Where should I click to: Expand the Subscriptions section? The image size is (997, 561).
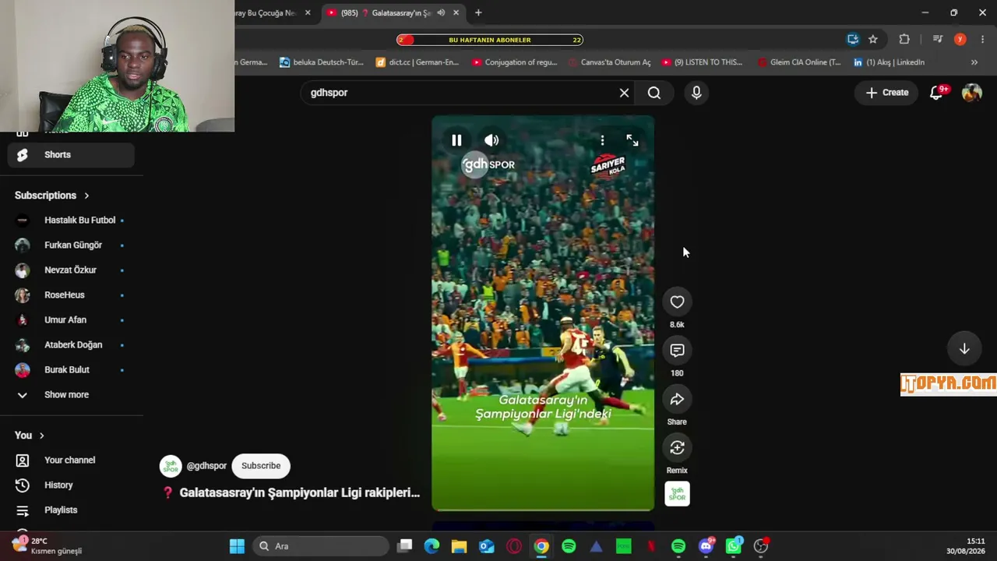click(52, 196)
